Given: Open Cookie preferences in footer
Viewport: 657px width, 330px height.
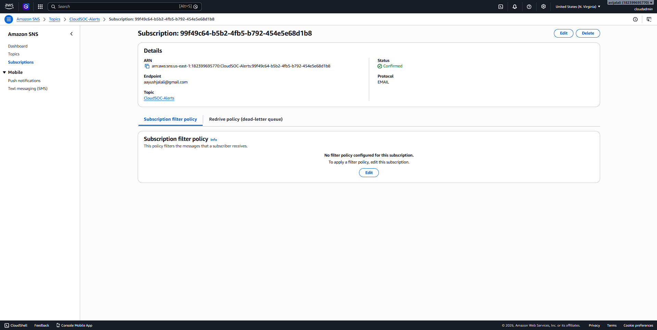Looking at the screenshot, I should [x=638, y=325].
